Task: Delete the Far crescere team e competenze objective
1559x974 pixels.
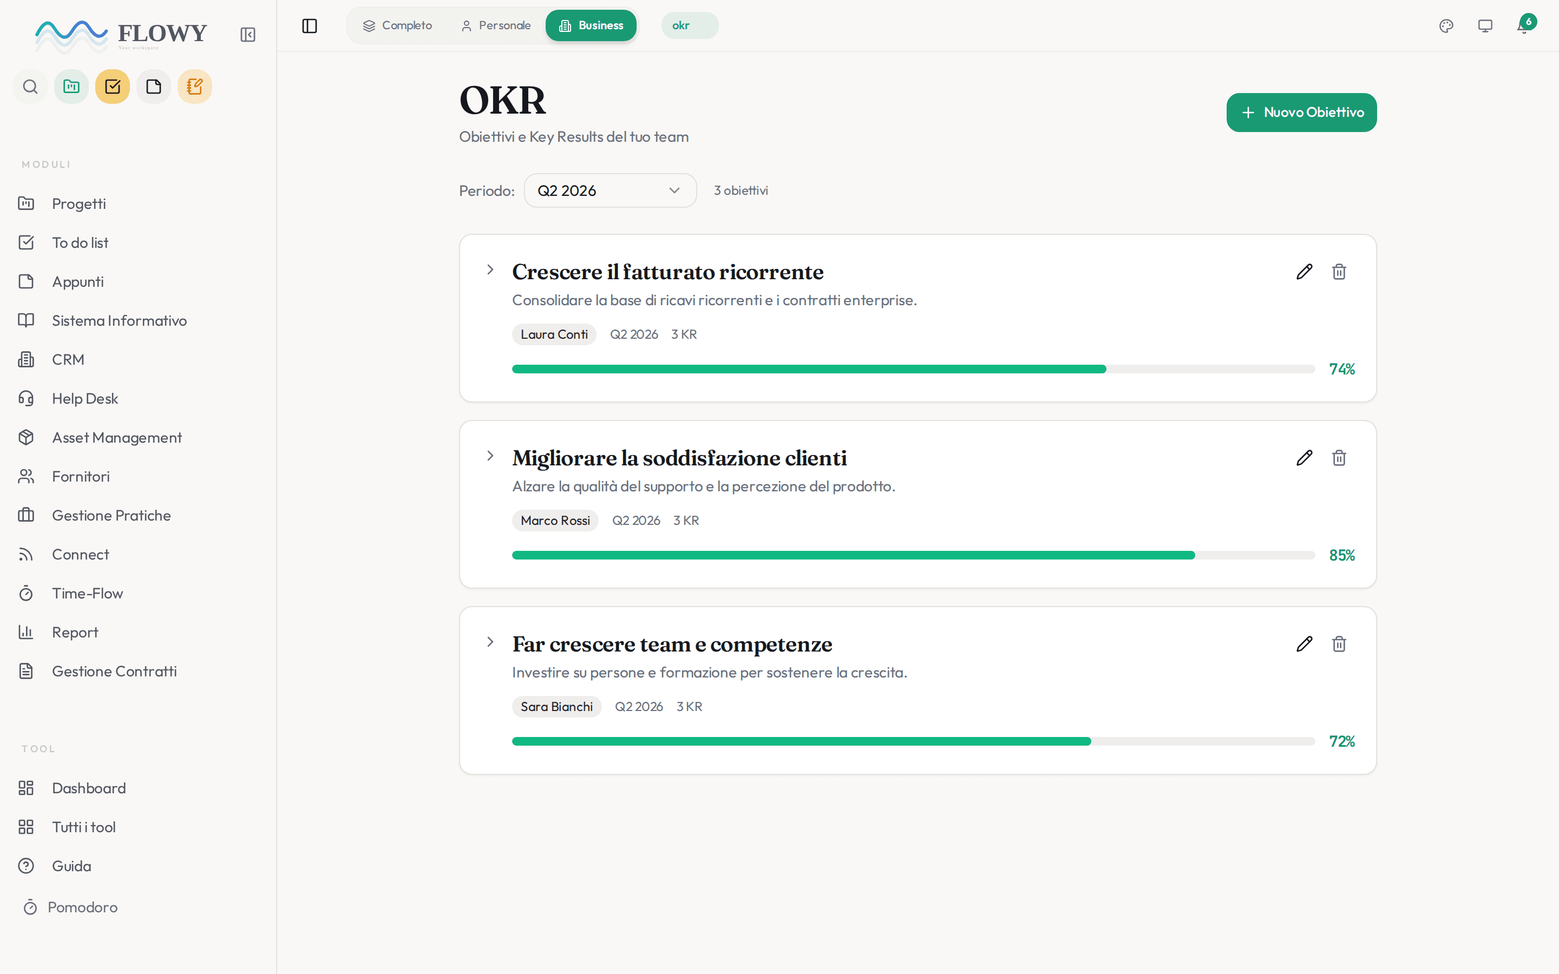Action: click(x=1339, y=644)
